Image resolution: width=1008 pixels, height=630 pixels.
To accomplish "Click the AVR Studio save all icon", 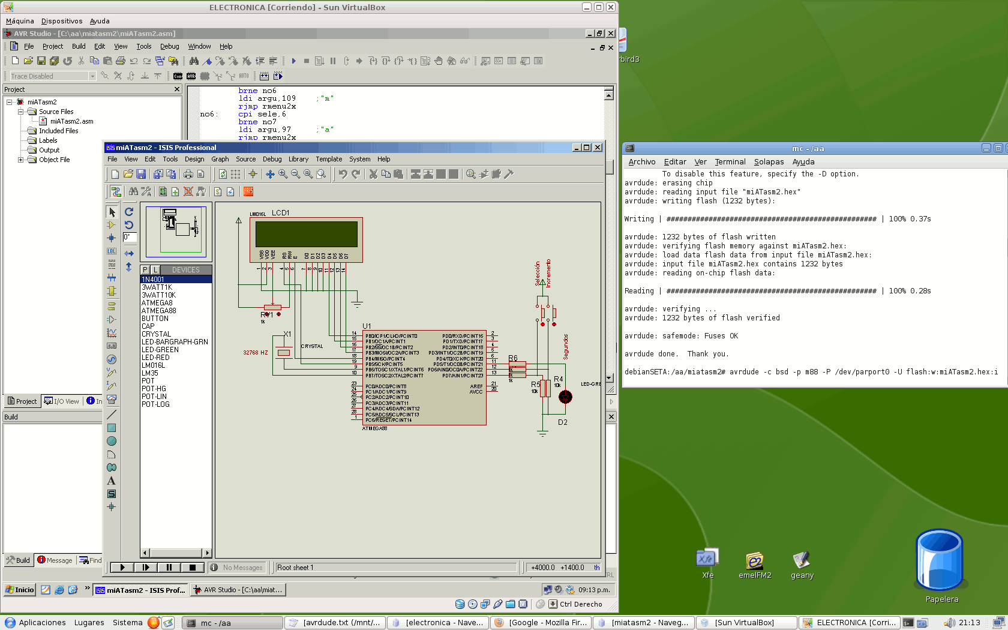I will coord(54,61).
